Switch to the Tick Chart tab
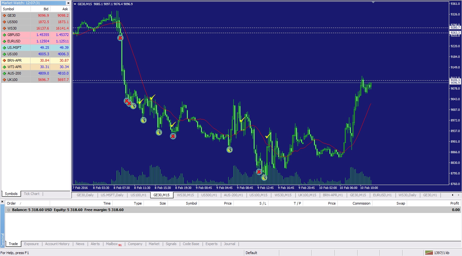This screenshot has width=462, height=256. tap(31, 194)
